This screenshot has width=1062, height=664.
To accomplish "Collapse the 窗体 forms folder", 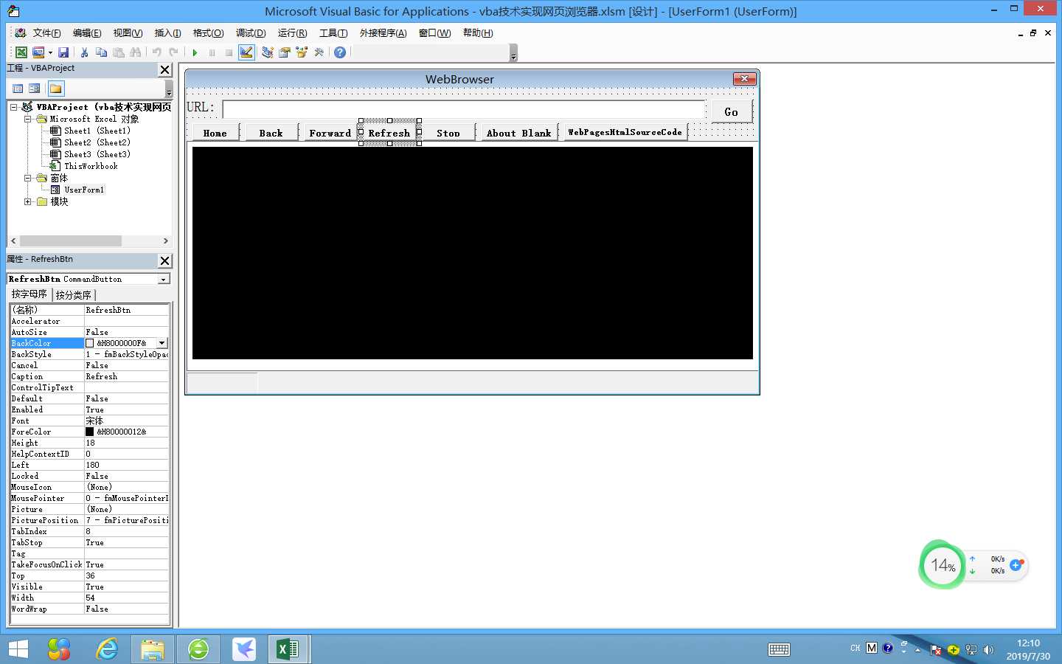I will click(27, 178).
